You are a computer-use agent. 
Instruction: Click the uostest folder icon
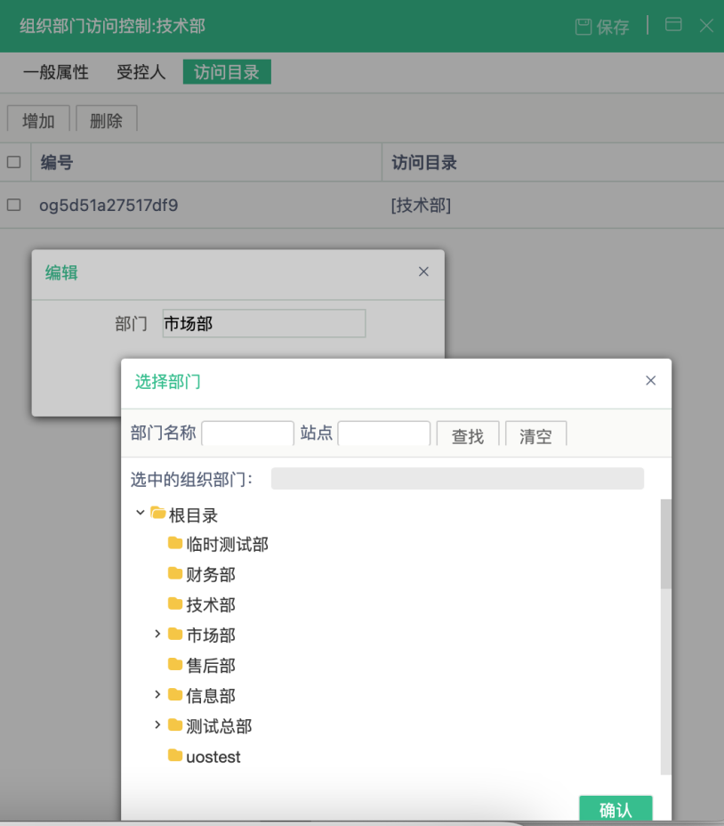click(x=175, y=757)
